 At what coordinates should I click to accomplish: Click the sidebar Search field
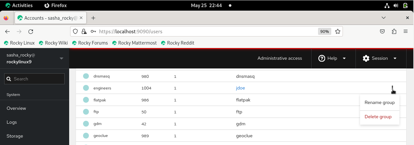35,79
